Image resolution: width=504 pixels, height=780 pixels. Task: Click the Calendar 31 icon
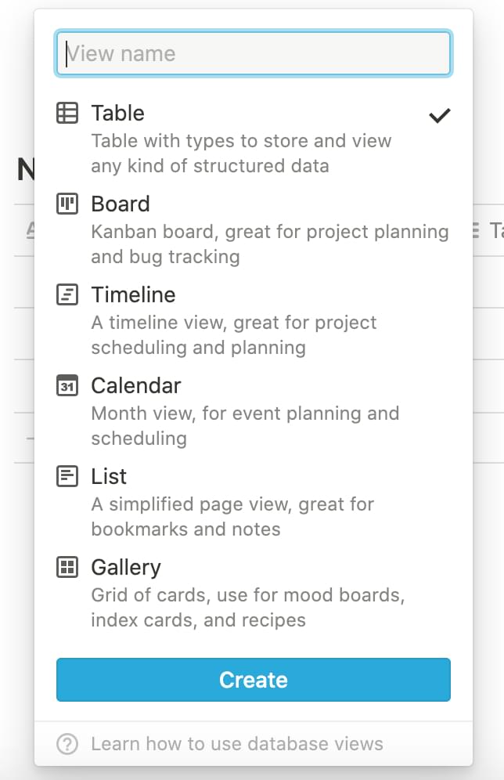click(67, 386)
